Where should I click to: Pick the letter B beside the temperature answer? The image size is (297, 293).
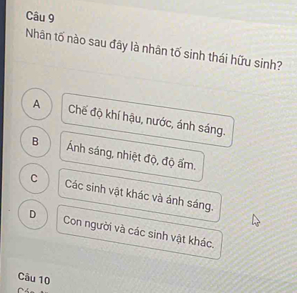[x=35, y=141]
